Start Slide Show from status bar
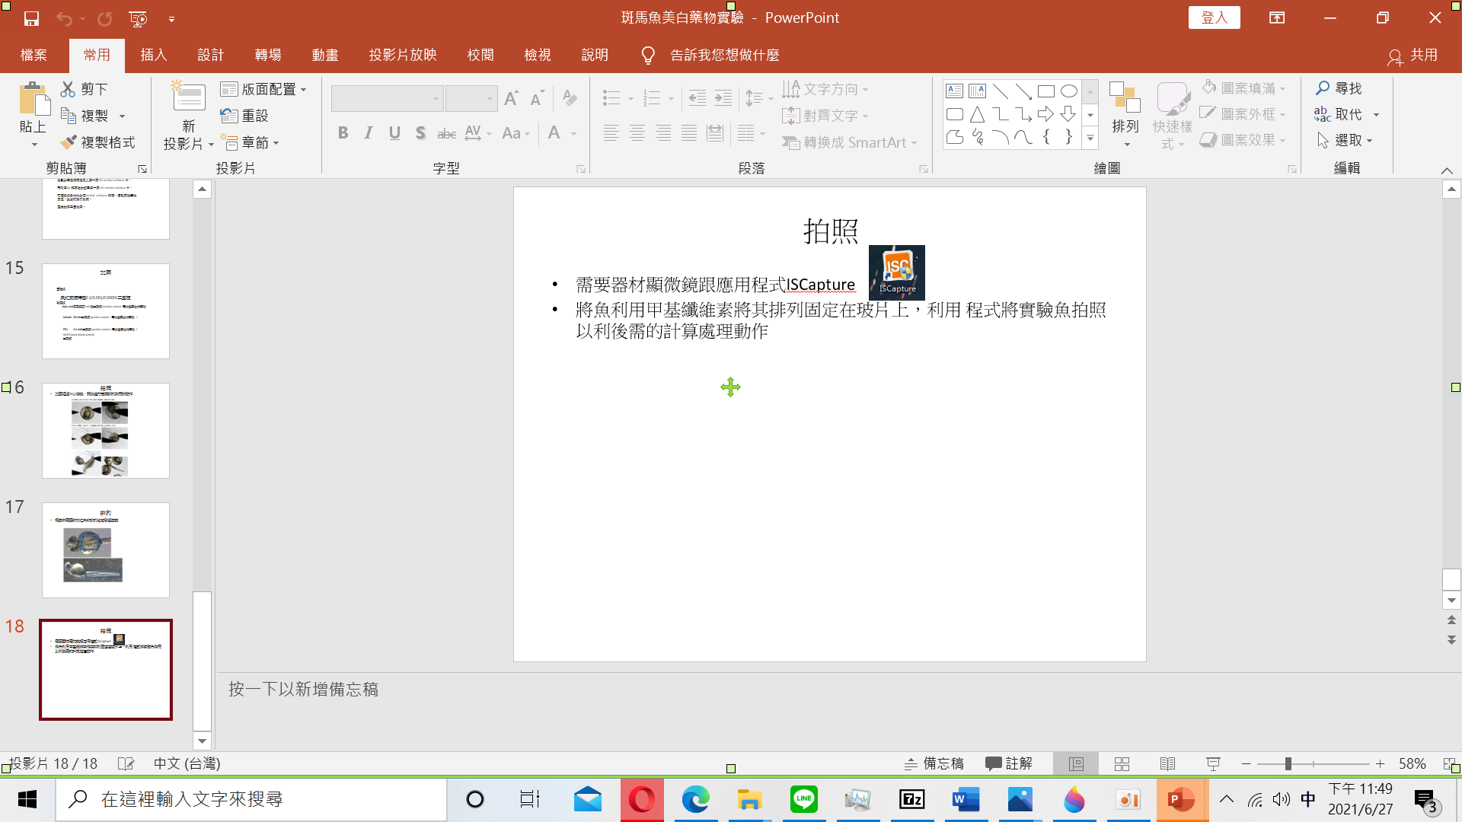1462x822 pixels. 1213,763
